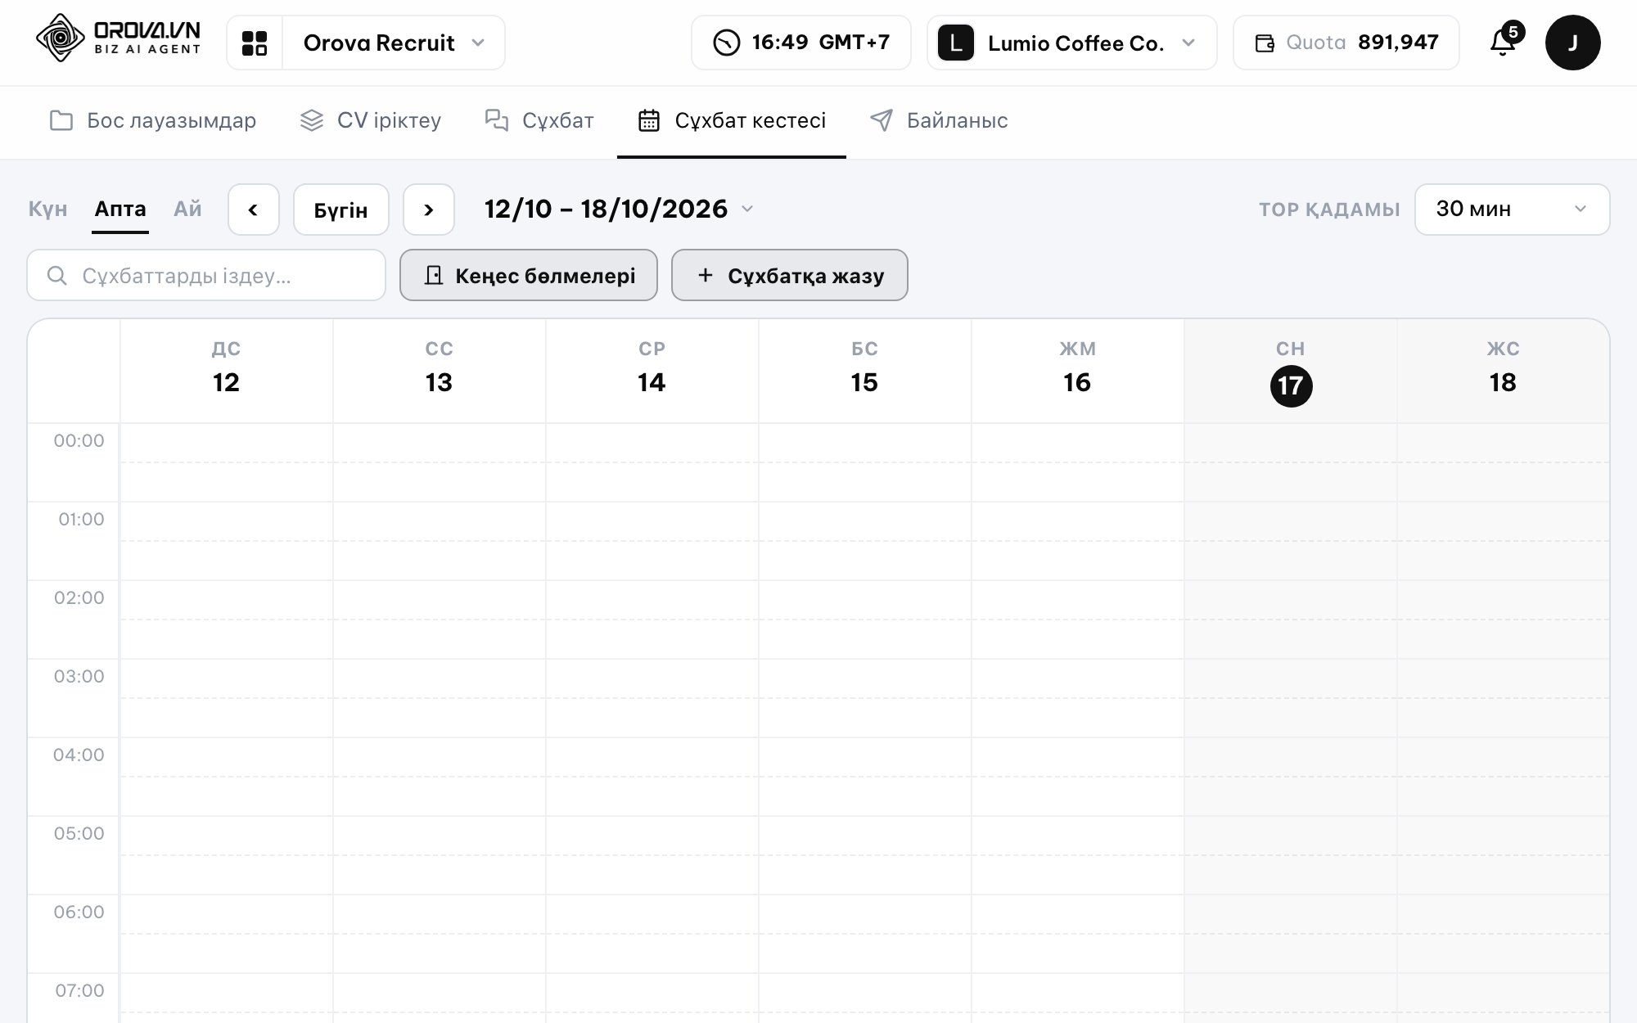Select day header БС 15

(x=865, y=370)
